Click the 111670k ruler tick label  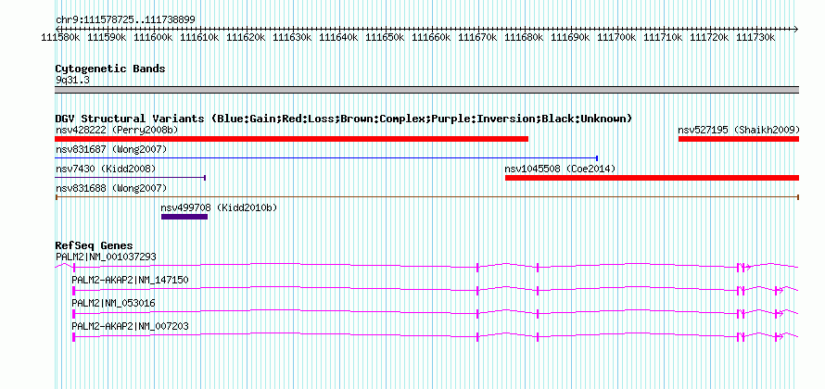(x=477, y=37)
